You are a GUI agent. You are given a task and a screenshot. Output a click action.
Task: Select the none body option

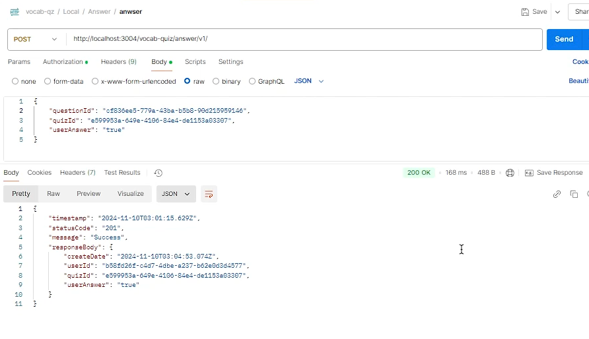(15, 81)
